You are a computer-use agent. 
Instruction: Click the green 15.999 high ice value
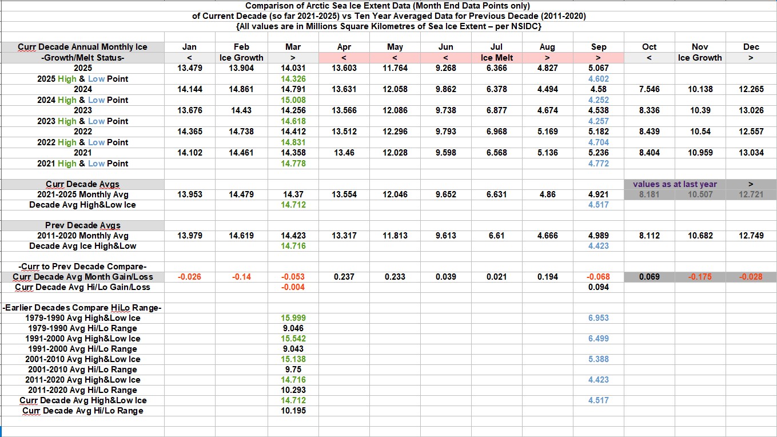293,318
